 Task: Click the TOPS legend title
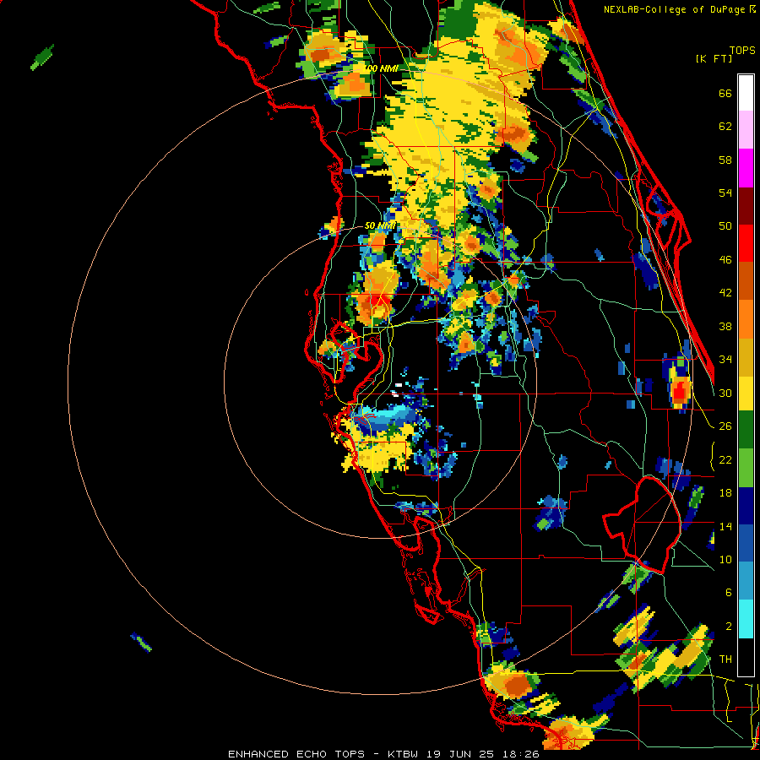point(742,51)
